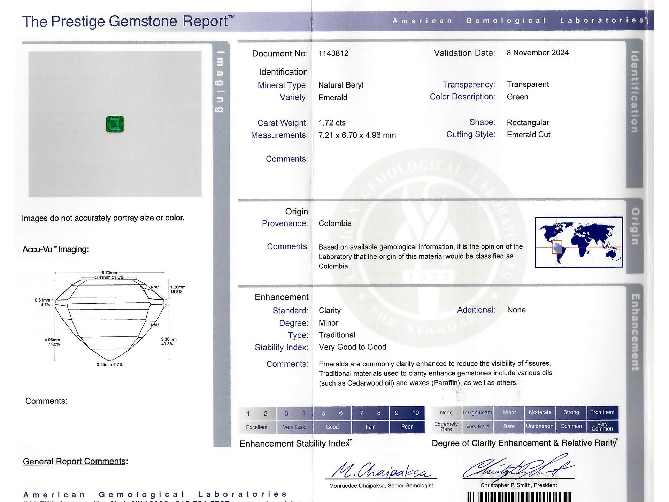The width and height of the screenshot is (669, 502).
Task: Click the 'Excellent' stability label
Action: pyautogui.click(x=257, y=427)
